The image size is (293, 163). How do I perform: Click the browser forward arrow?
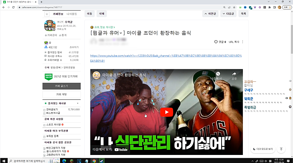pos(8,7)
